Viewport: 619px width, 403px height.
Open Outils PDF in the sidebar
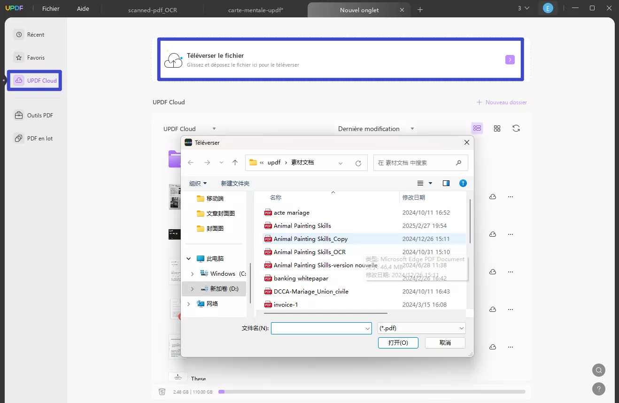33,116
